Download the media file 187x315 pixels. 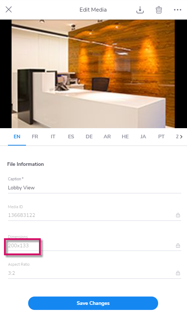point(140,10)
